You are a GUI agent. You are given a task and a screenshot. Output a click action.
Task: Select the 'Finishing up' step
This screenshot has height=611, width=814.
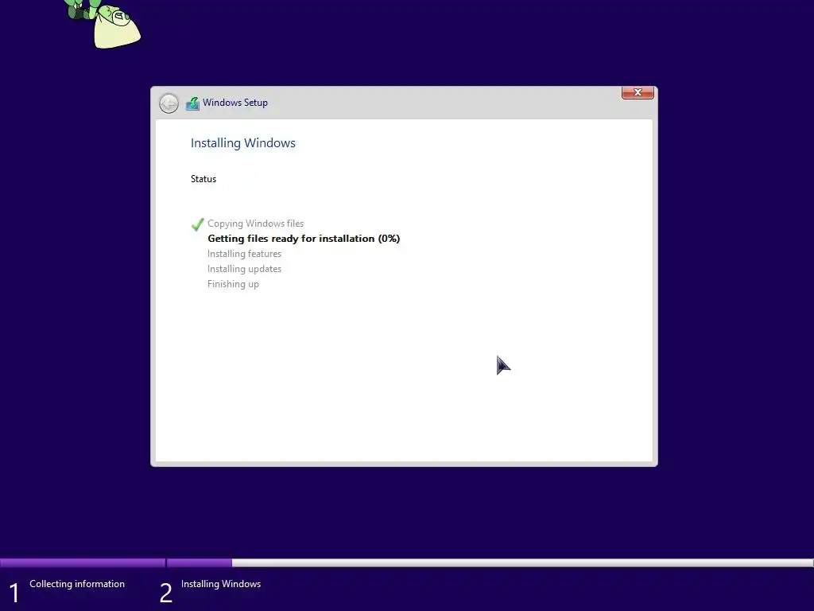(x=233, y=284)
